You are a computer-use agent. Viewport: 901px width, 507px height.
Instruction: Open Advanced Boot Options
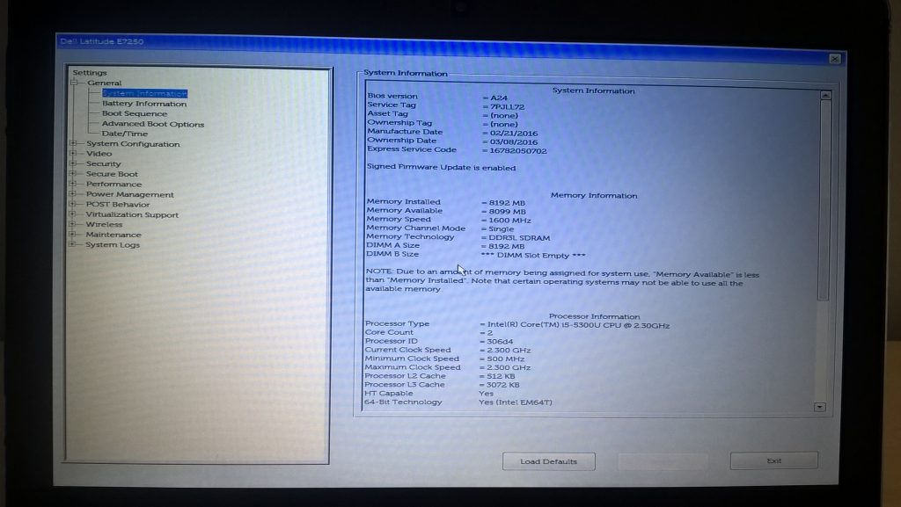[153, 124]
